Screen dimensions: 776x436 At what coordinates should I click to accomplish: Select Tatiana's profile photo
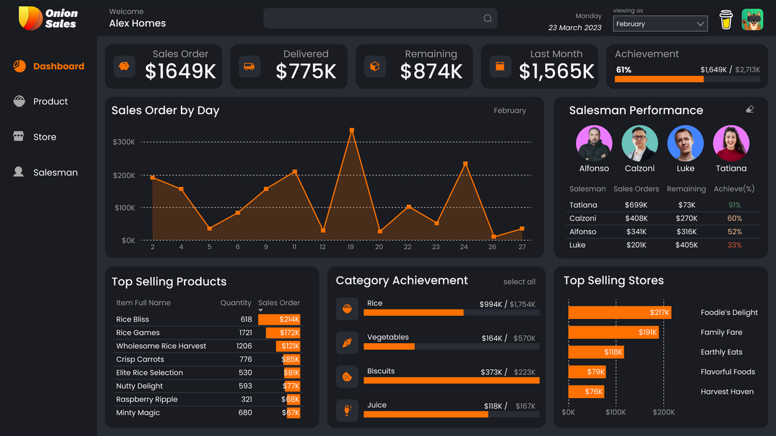[x=731, y=143]
